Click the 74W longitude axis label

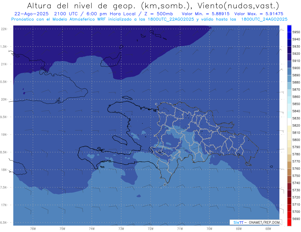click(x=92, y=228)
